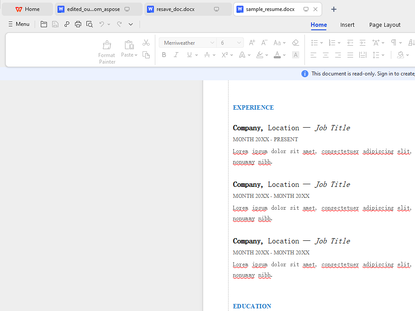415x311 pixels.
Task: Switch to the Page Layout tab
Action: 385,25
